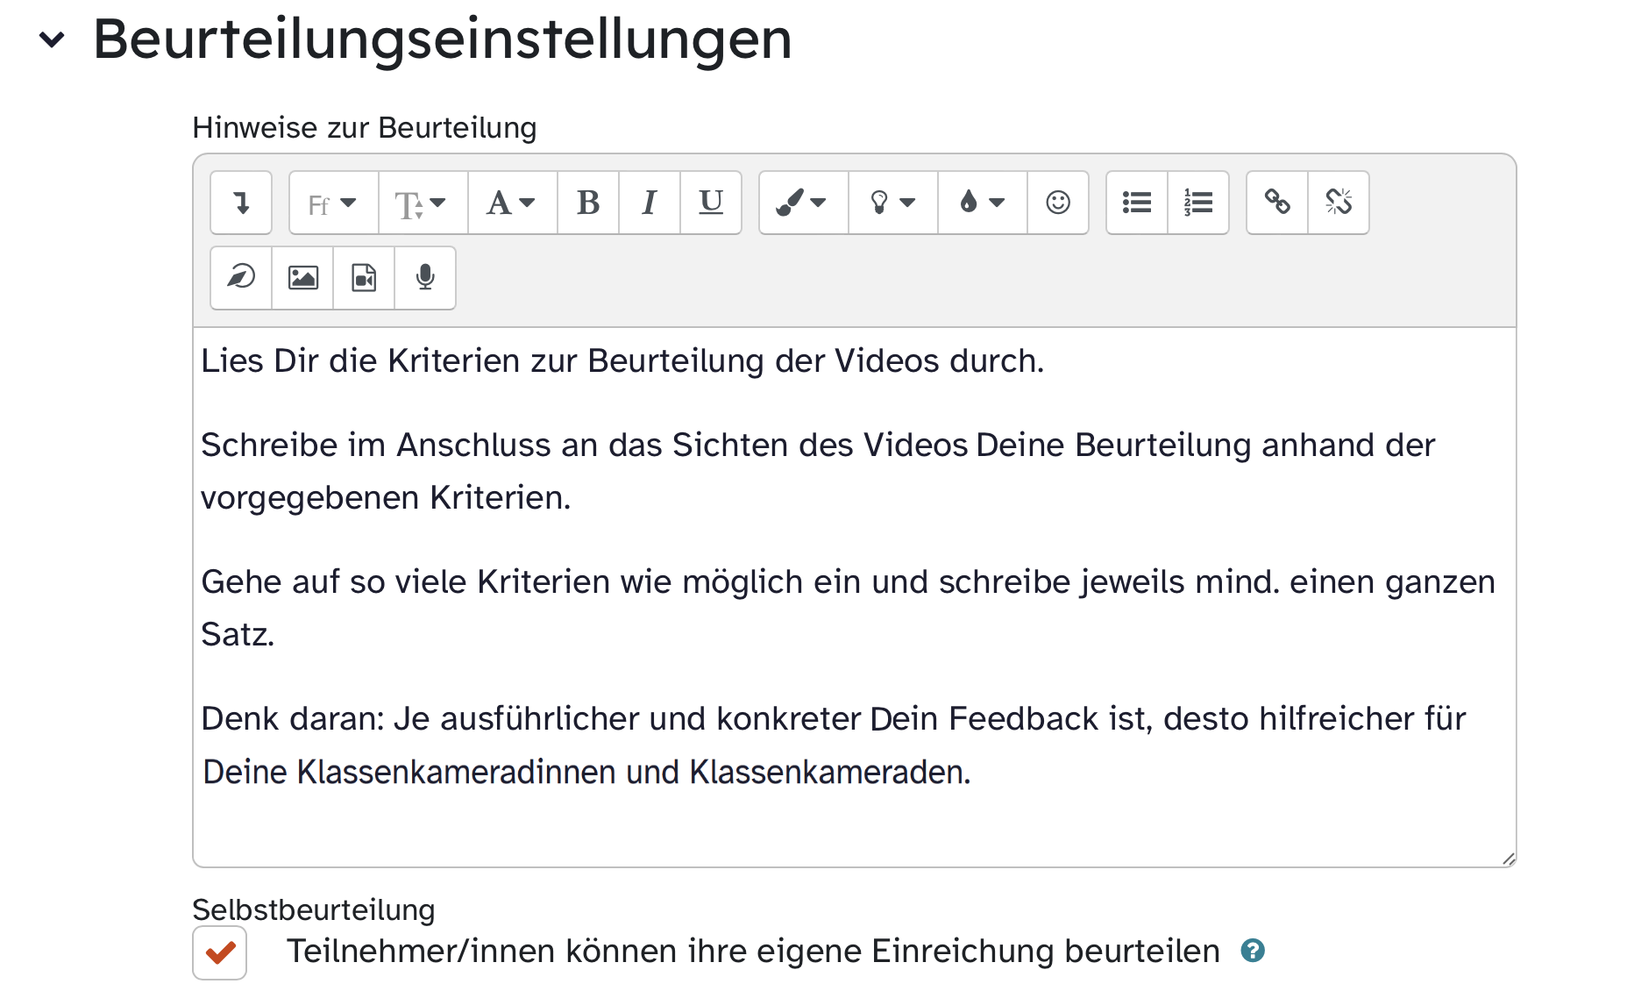Record audio with the microphone icon

[425, 278]
